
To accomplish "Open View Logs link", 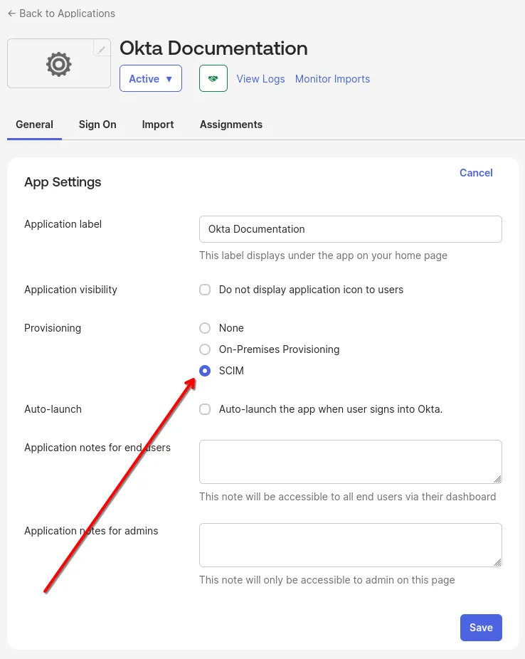I will (260, 79).
